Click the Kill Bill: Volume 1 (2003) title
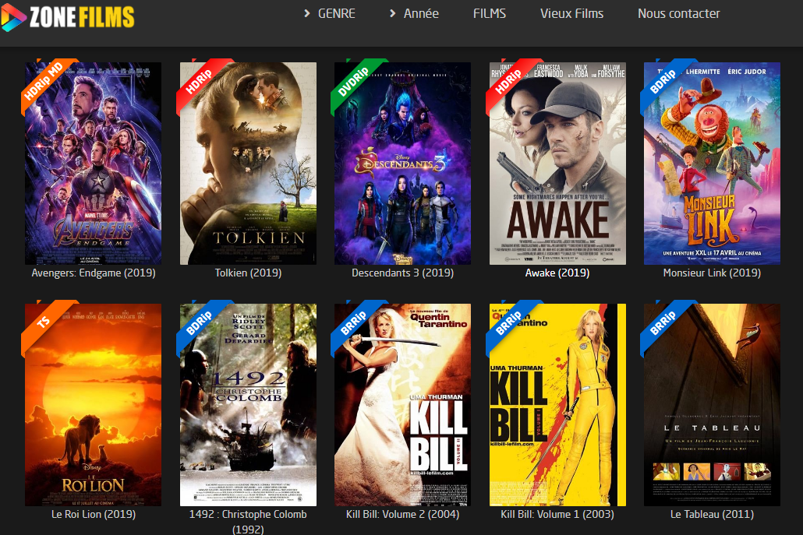The width and height of the screenshot is (803, 535). coord(557,515)
